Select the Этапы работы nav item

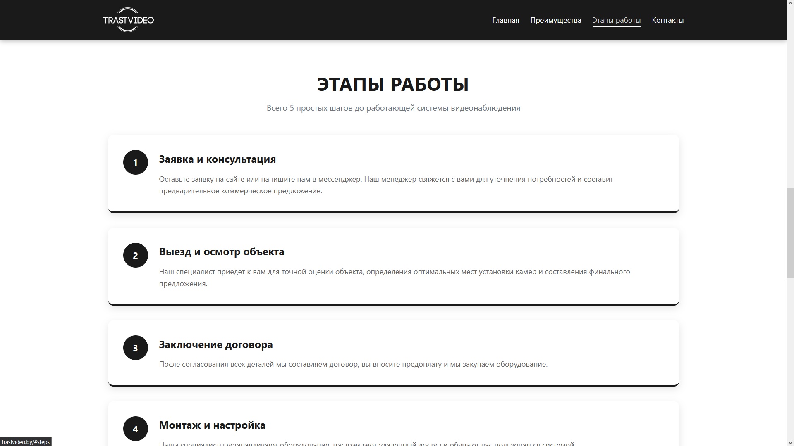tap(616, 20)
